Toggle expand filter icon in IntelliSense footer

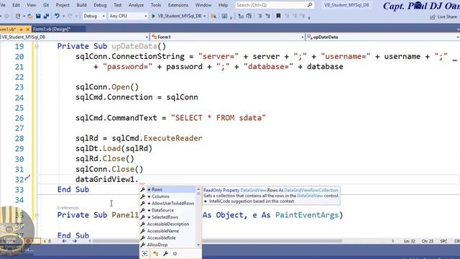[144, 253]
